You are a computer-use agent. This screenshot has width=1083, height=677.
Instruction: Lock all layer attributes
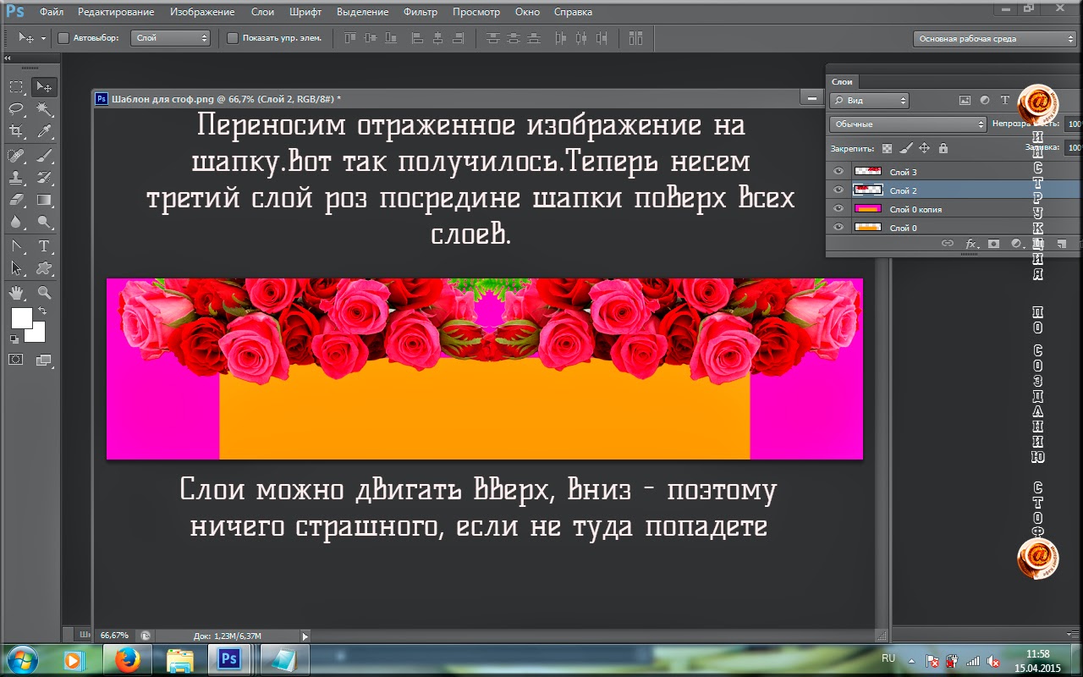[x=943, y=148]
